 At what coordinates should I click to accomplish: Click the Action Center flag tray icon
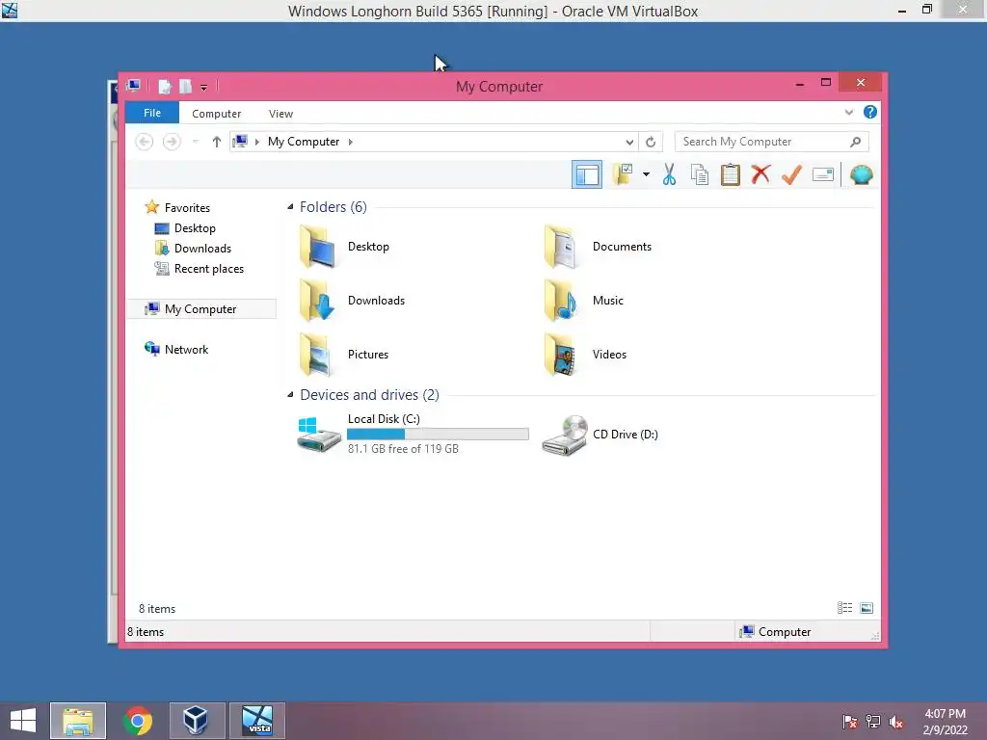pos(849,722)
